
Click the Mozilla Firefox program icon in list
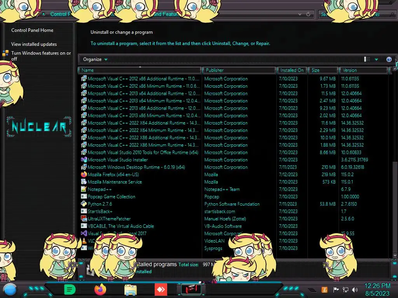point(84,174)
